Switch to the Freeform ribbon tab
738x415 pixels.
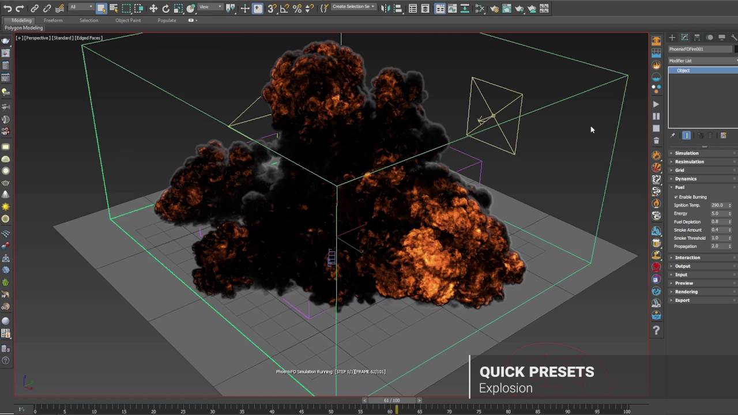click(53, 20)
